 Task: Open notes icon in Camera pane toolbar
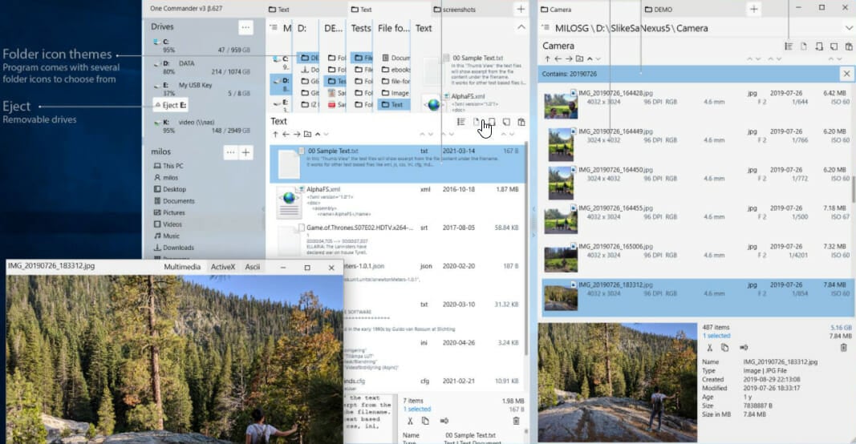[x=834, y=46]
